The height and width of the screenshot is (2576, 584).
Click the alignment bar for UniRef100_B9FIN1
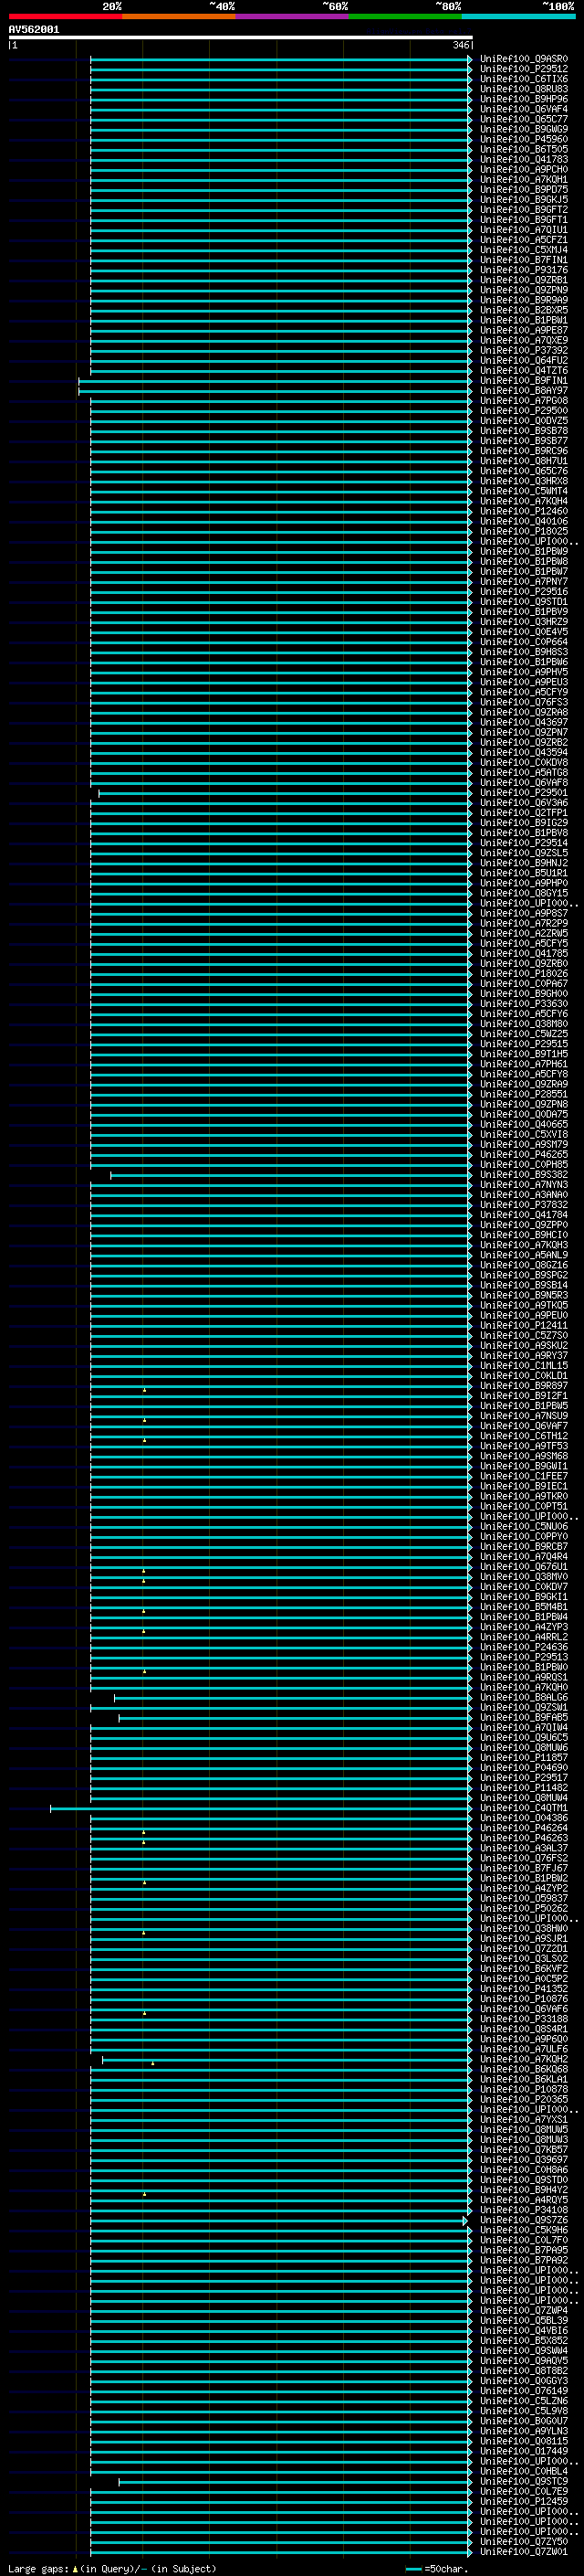(x=275, y=381)
